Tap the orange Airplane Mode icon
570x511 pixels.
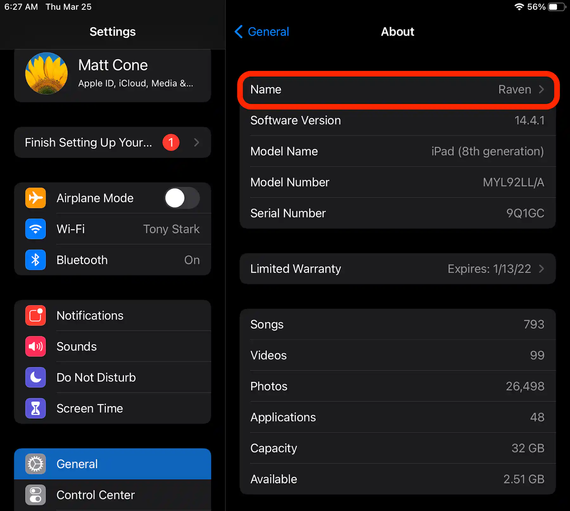click(x=35, y=198)
